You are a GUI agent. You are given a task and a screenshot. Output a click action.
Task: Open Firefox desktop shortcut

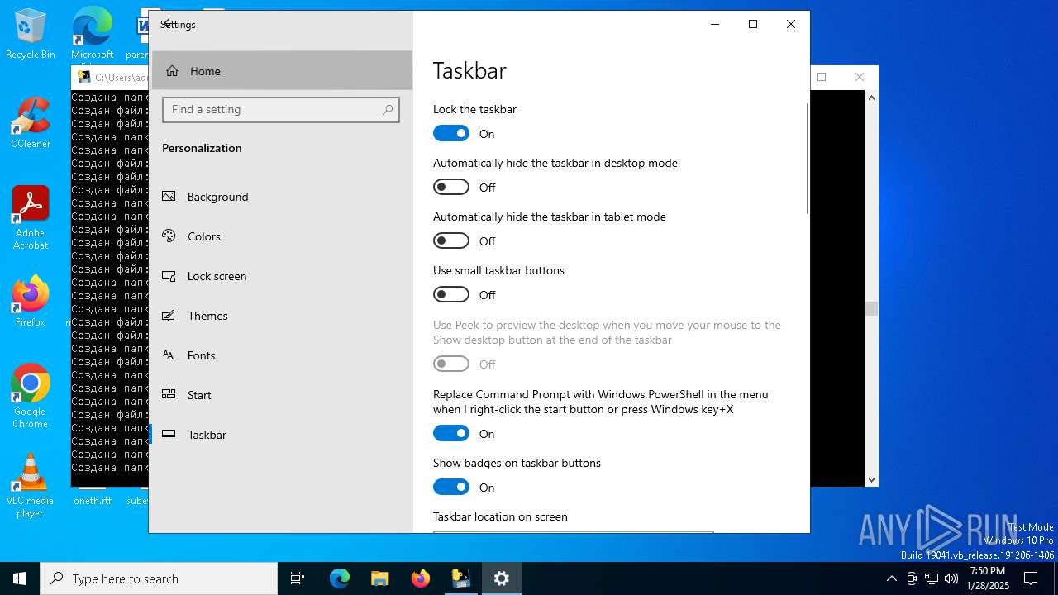coord(31,302)
